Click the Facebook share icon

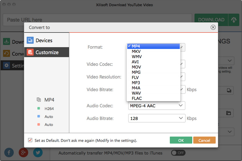pos(9,152)
